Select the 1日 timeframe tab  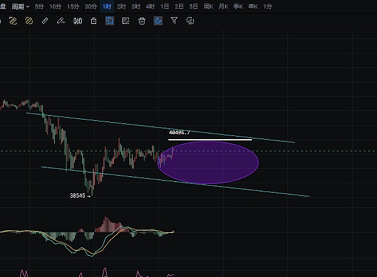click(165, 6)
